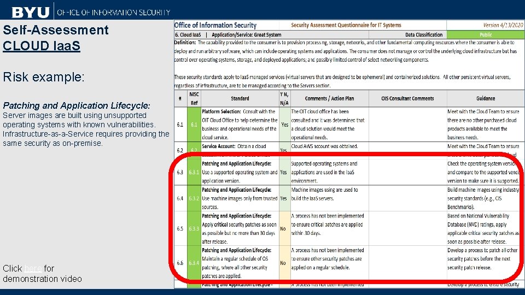Select the 'Standard' column header
The image size is (525, 295).
click(240, 99)
